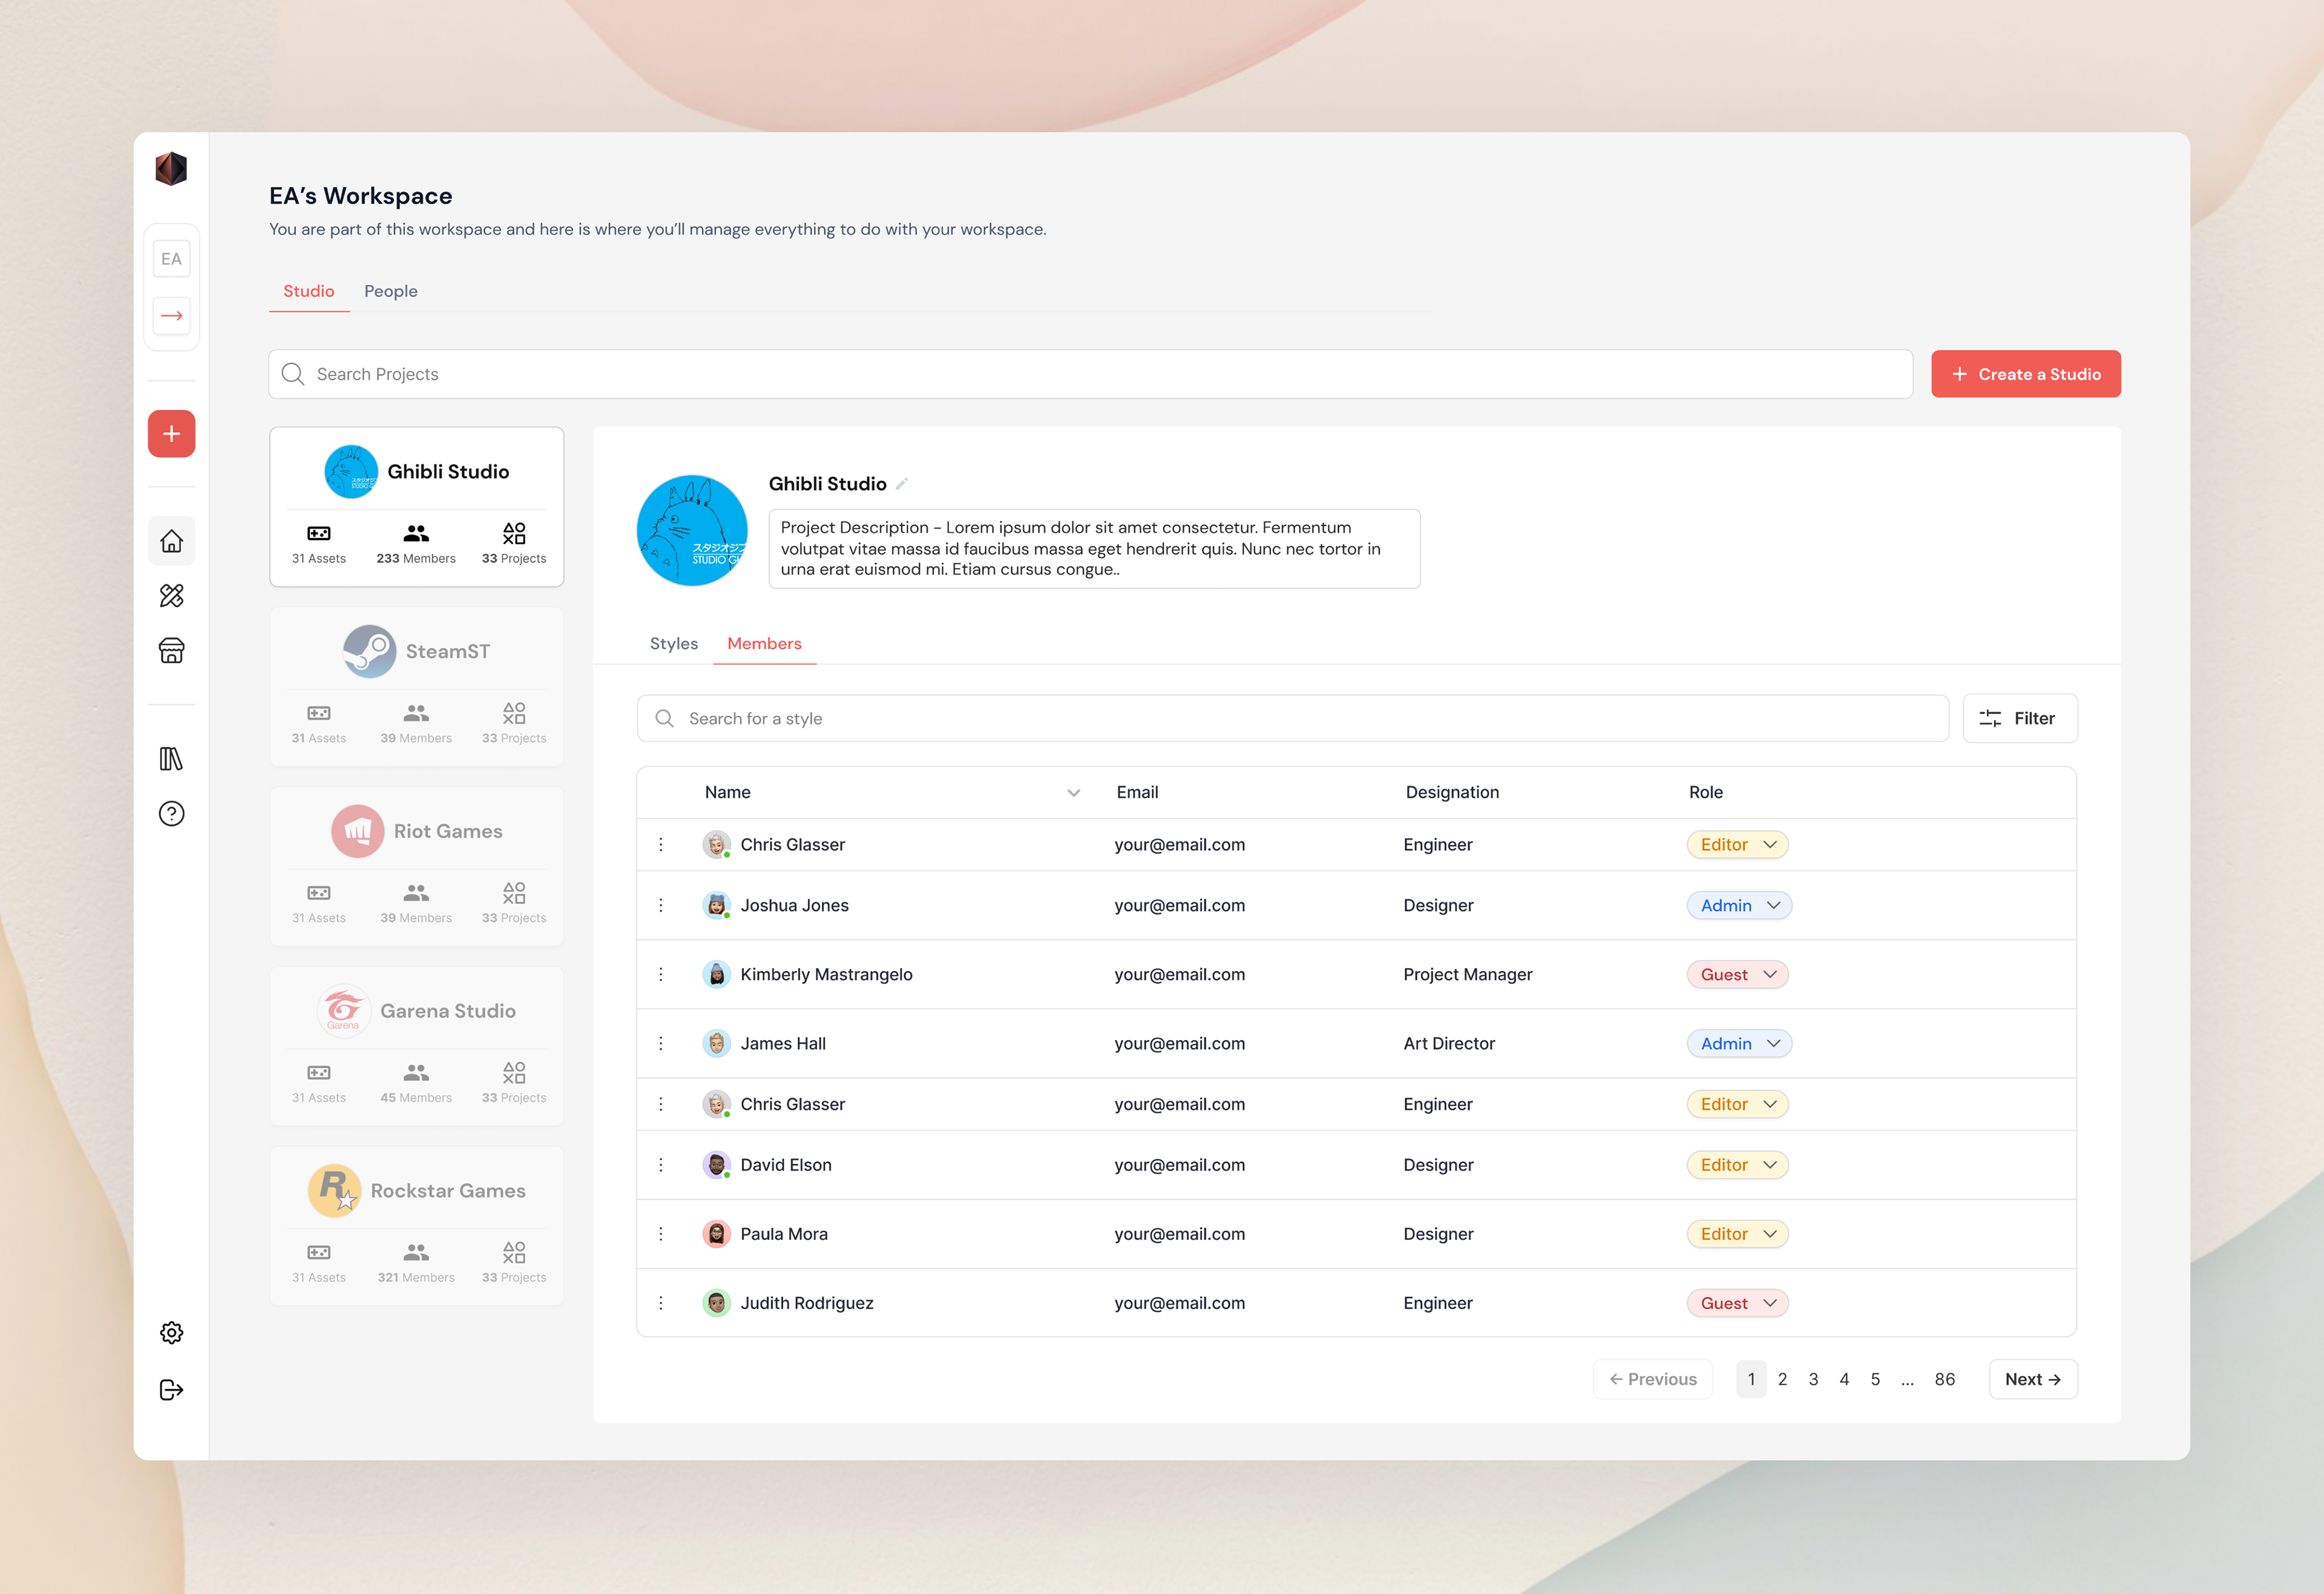Go to page 4

pyautogui.click(x=1844, y=1379)
